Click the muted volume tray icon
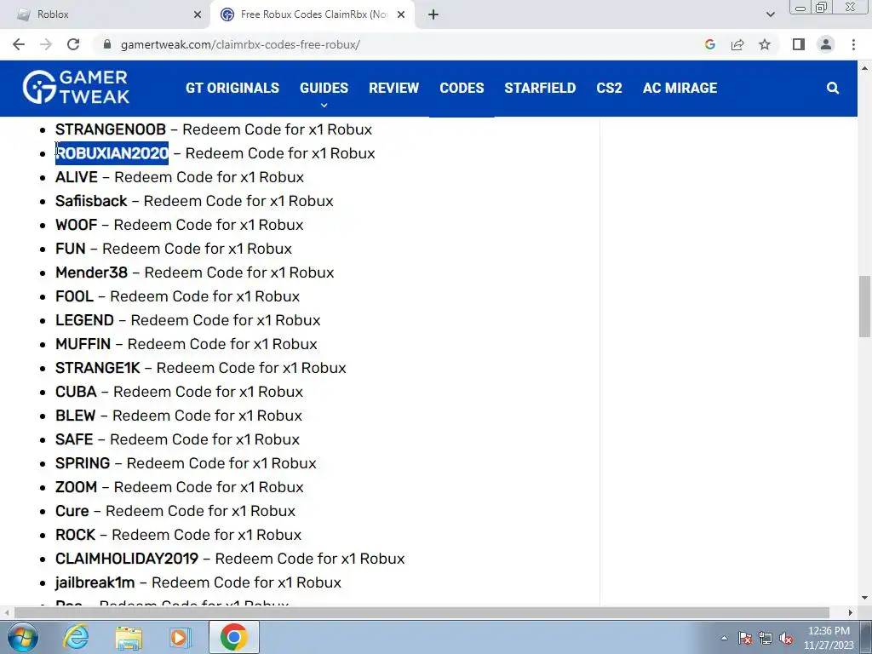The height and width of the screenshot is (654, 872). pos(786,638)
